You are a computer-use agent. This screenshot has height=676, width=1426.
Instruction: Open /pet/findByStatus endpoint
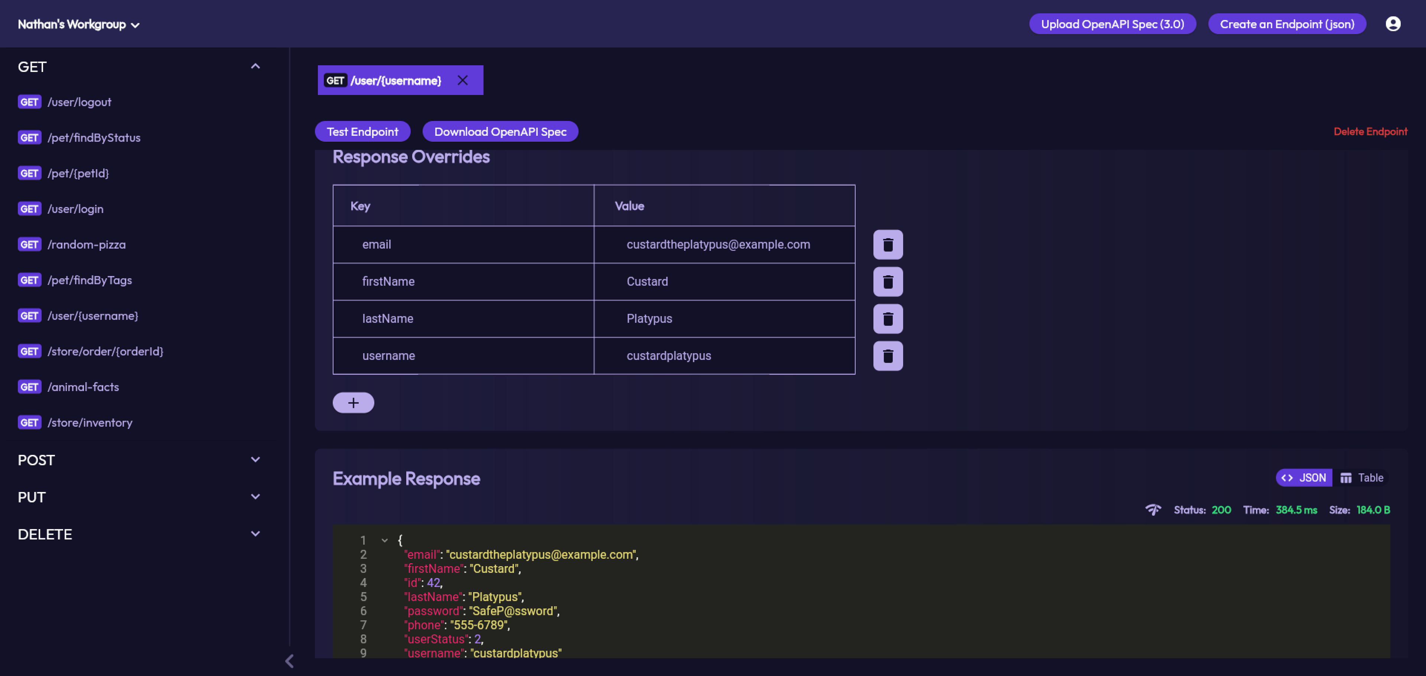point(94,138)
